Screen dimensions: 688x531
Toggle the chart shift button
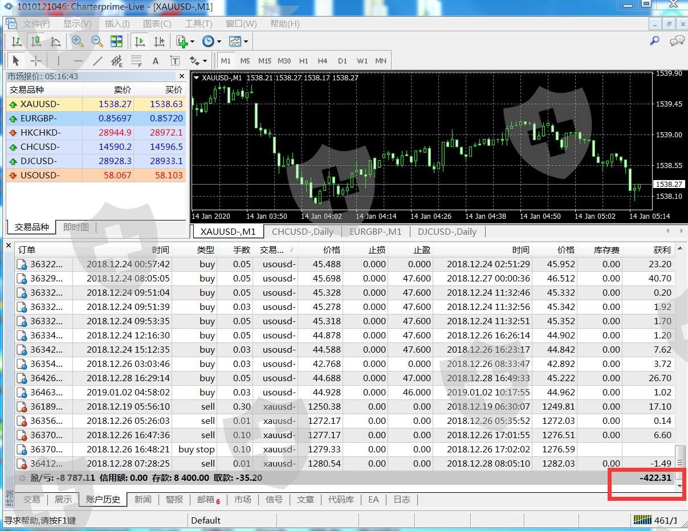[159, 42]
